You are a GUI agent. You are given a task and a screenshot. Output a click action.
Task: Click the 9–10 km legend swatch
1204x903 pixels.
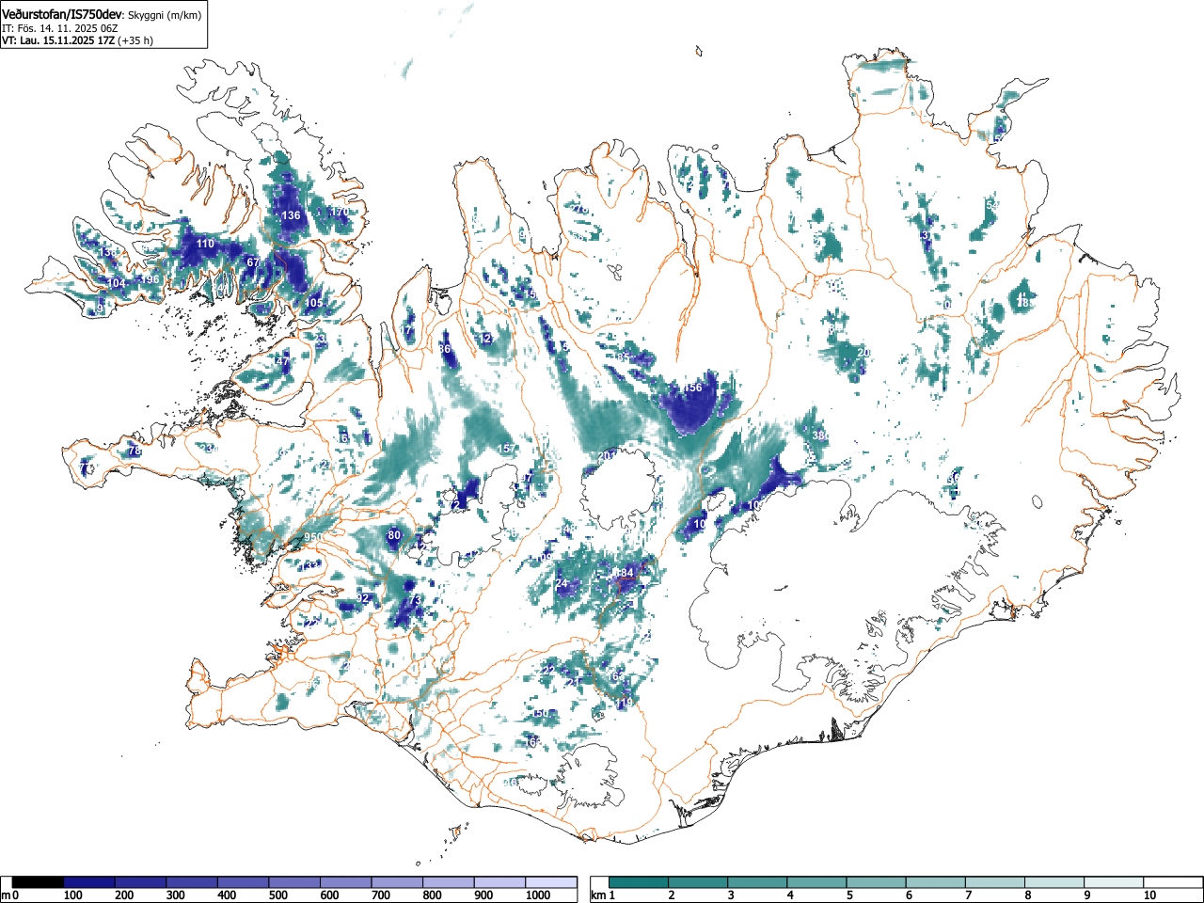click(1113, 882)
